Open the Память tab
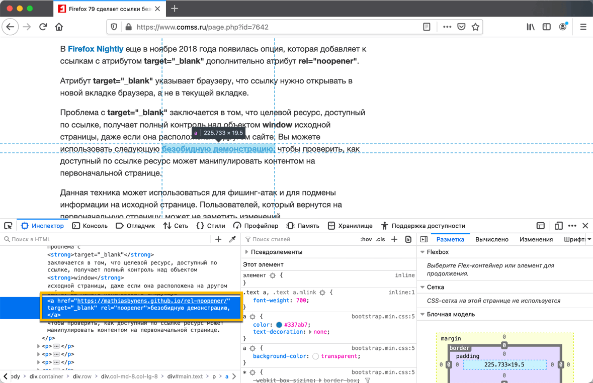 303,226
